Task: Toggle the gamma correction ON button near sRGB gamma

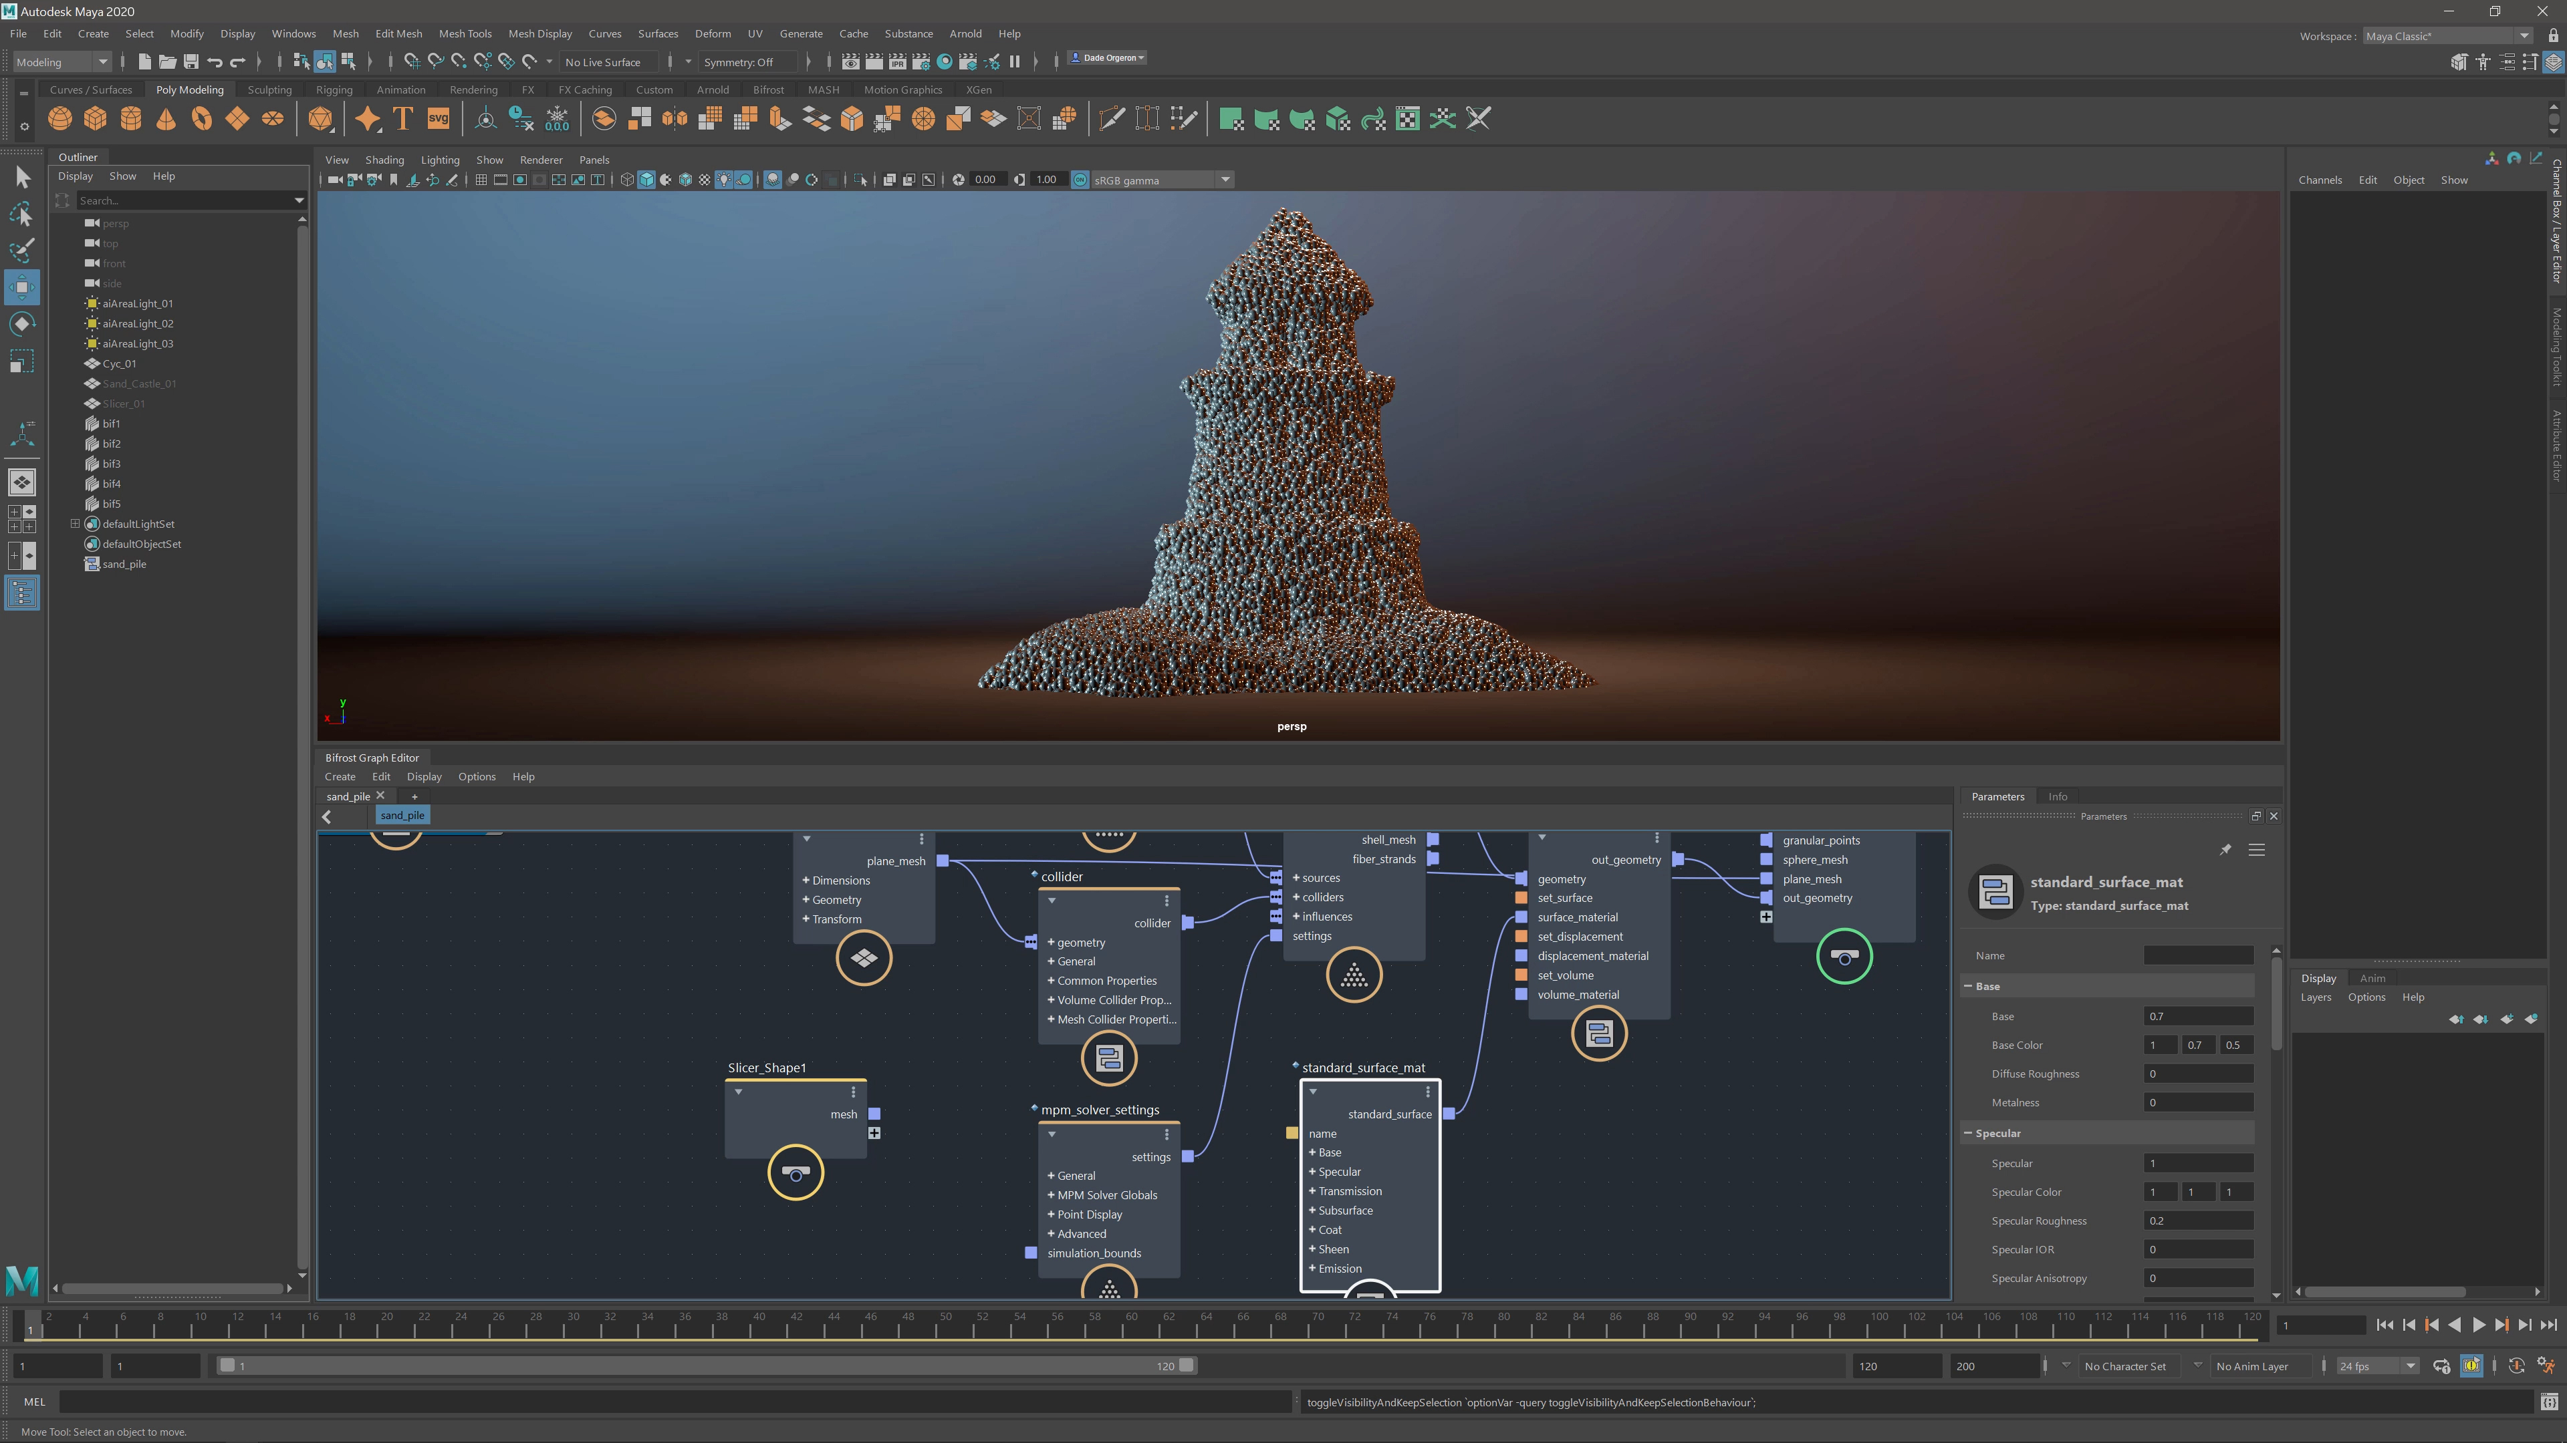Action: [x=1079, y=180]
